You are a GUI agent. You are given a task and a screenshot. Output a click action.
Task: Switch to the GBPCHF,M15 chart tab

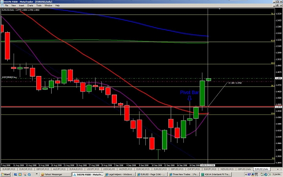[x=43, y=169]
